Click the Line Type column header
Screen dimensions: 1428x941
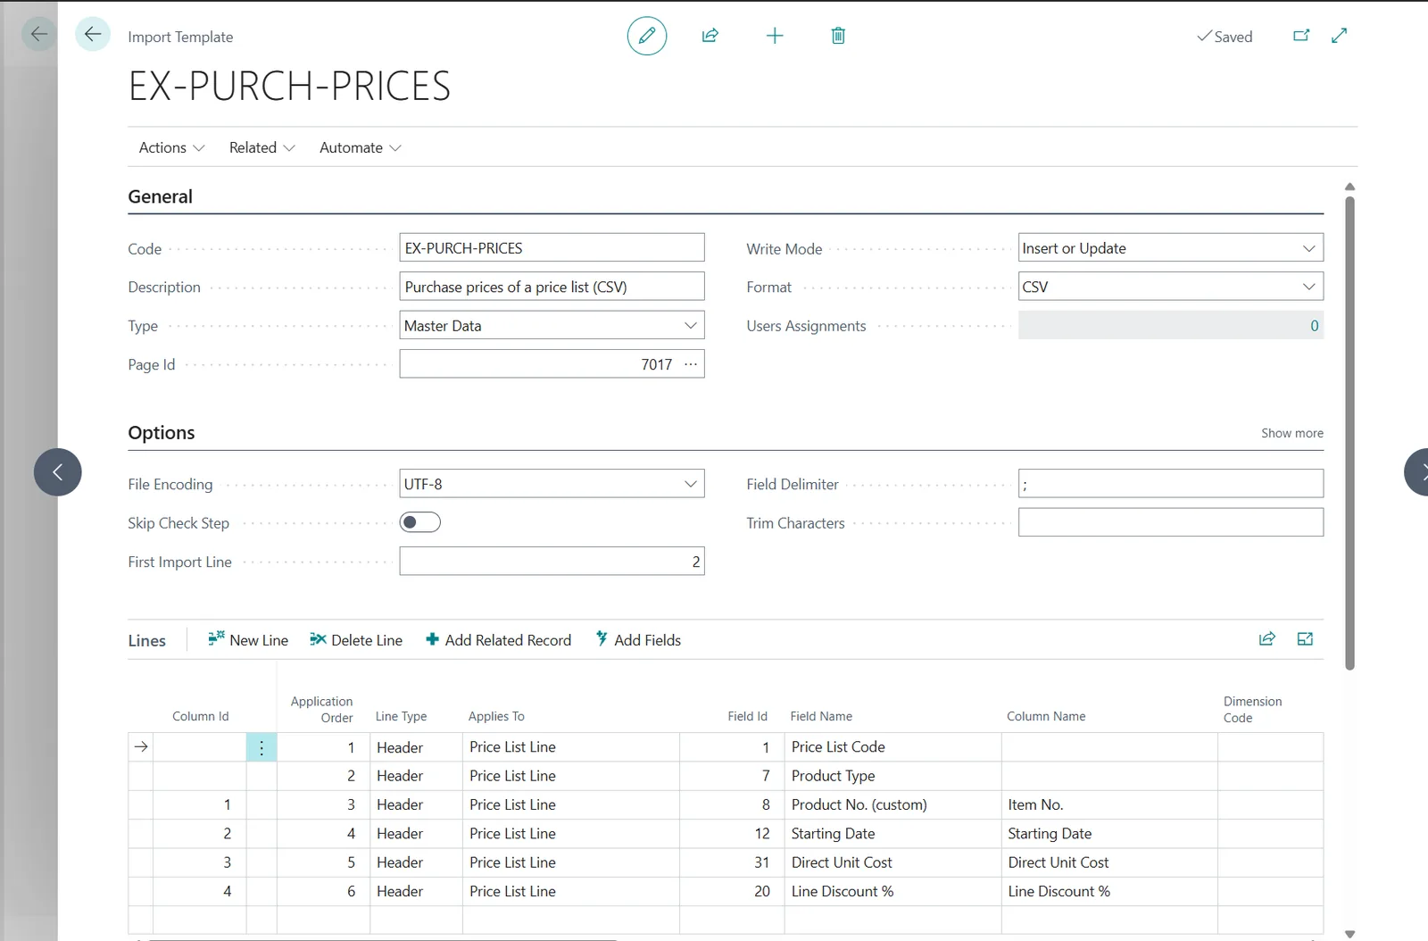[x=401, y=716]
